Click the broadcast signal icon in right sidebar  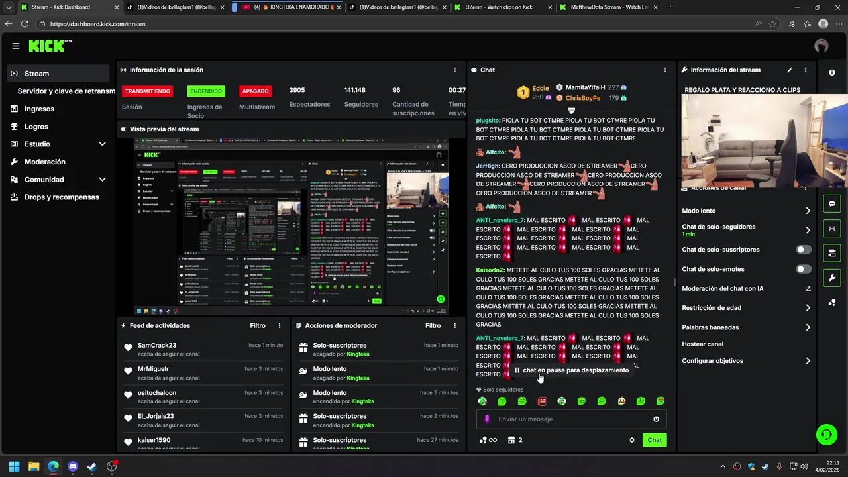tap(832, 229)
